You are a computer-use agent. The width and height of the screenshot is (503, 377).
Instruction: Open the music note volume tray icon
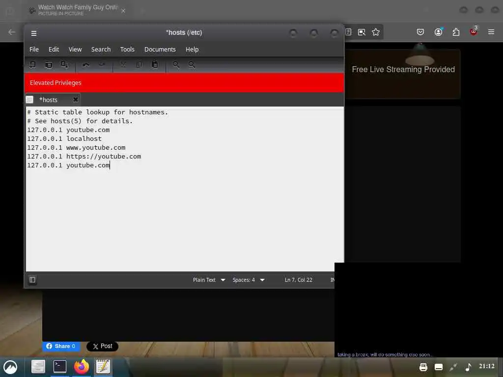[468, 367]
